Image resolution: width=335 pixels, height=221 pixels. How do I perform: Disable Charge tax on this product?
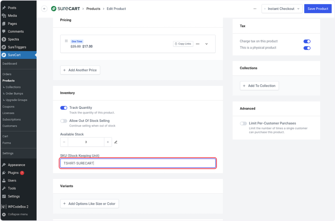307,41
